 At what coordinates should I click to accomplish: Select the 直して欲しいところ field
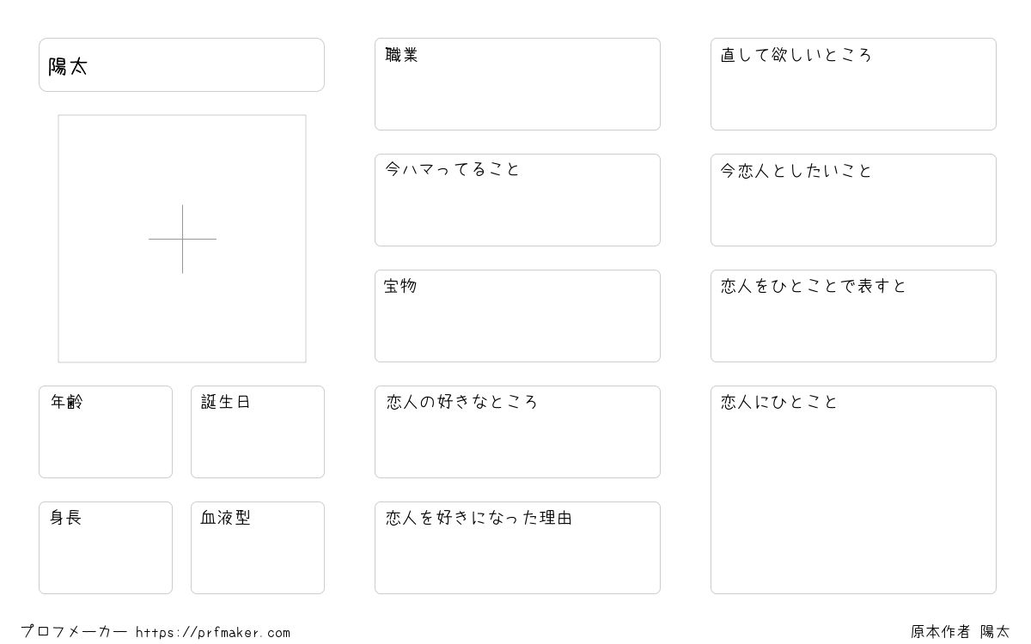[853, 84]
